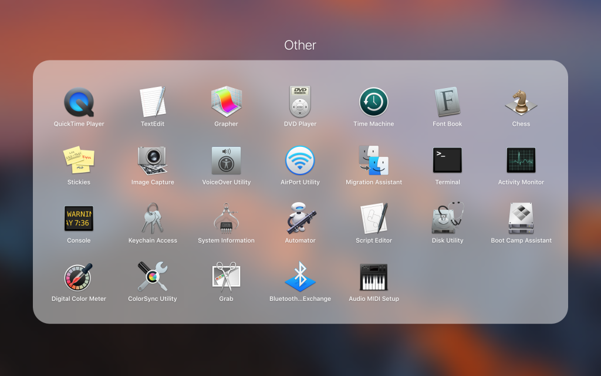Open QuickTime Player app

[79, 102]
